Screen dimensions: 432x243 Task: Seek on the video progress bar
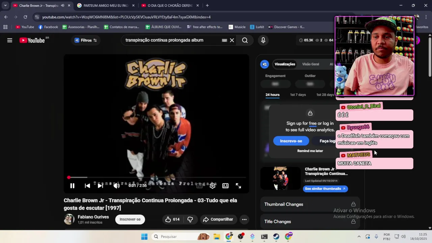tap(157, 177)
